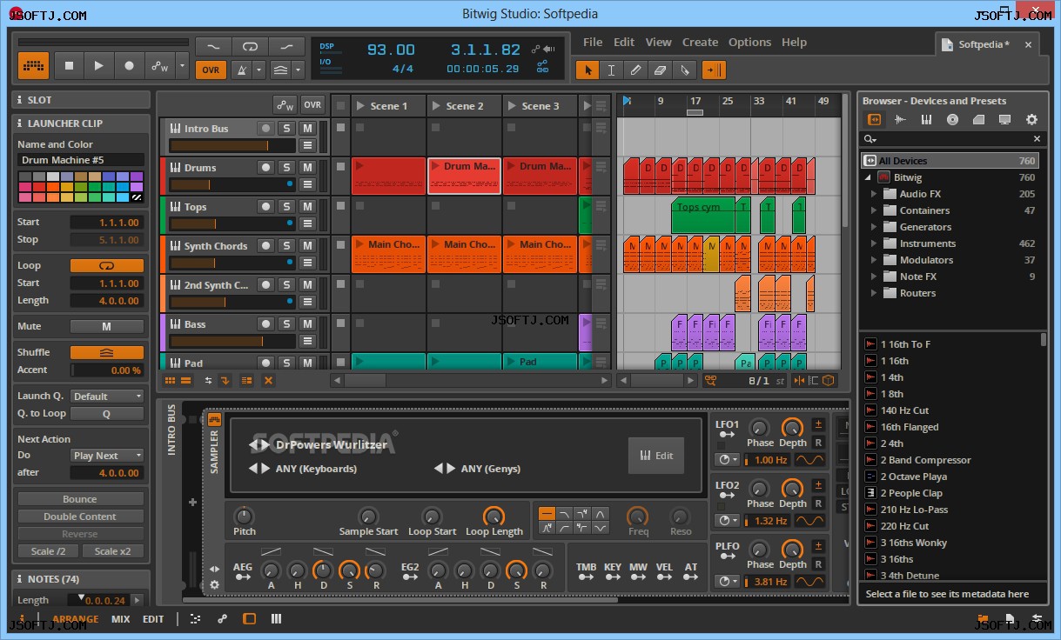The image size is (1061, 640).
Task: Open the View menu
Action: click(x=658, y=42)
